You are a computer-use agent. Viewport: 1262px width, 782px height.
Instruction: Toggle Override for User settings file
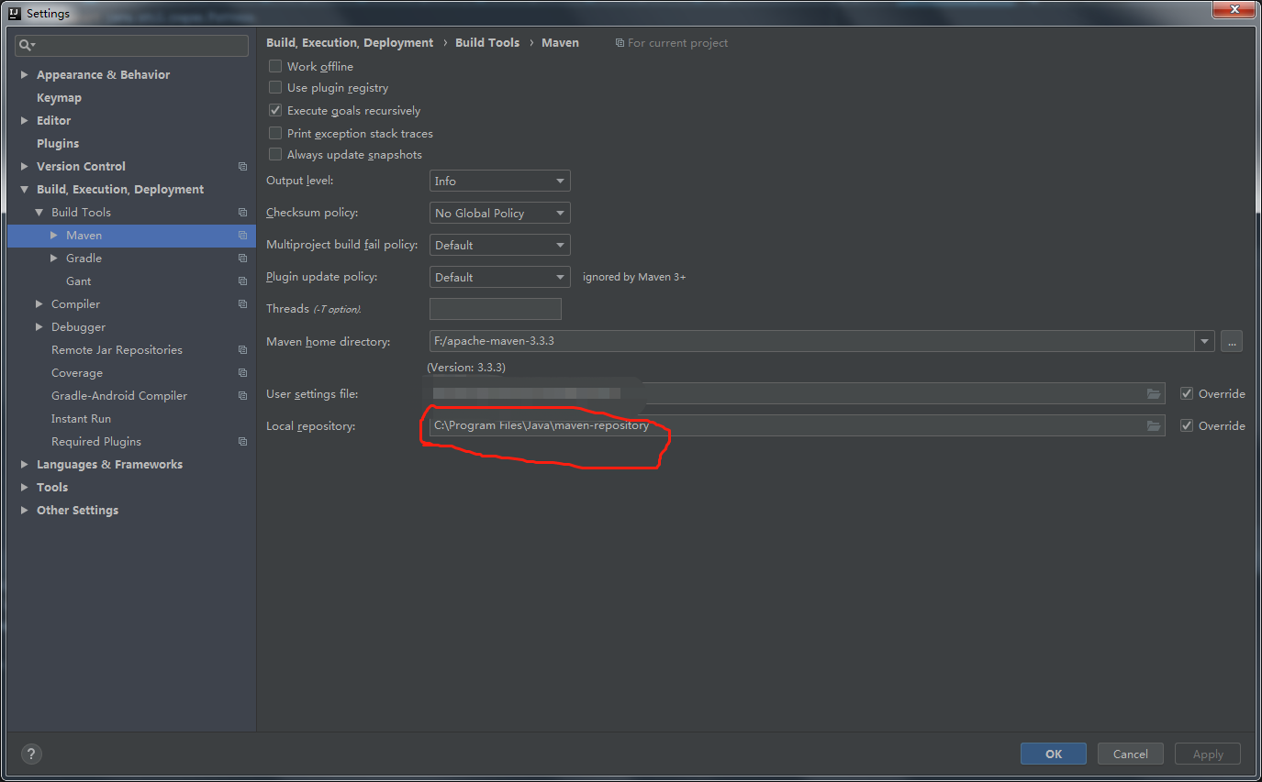(1187, 393)
